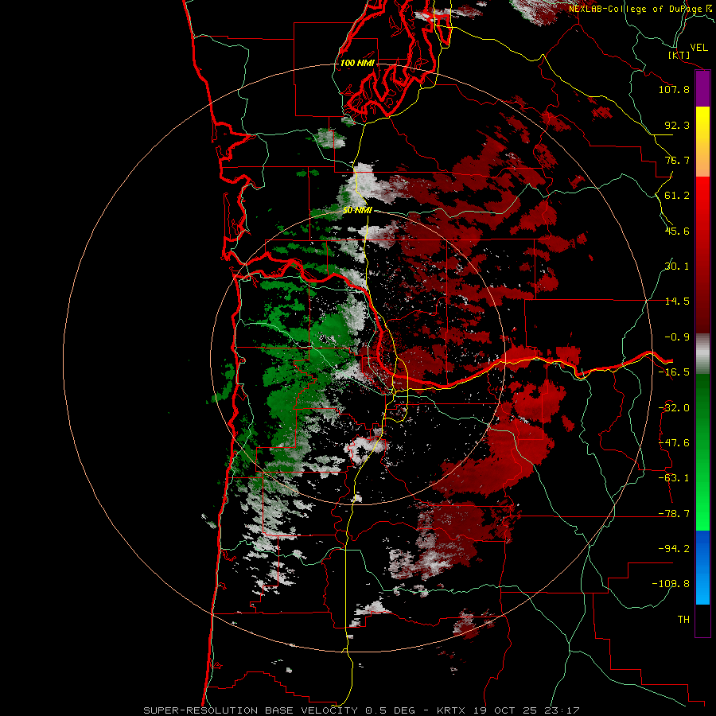Click the -0.9 velocity scale value
Image resolution: width=716 pixels, height=716 pixels.
(677, 337)
